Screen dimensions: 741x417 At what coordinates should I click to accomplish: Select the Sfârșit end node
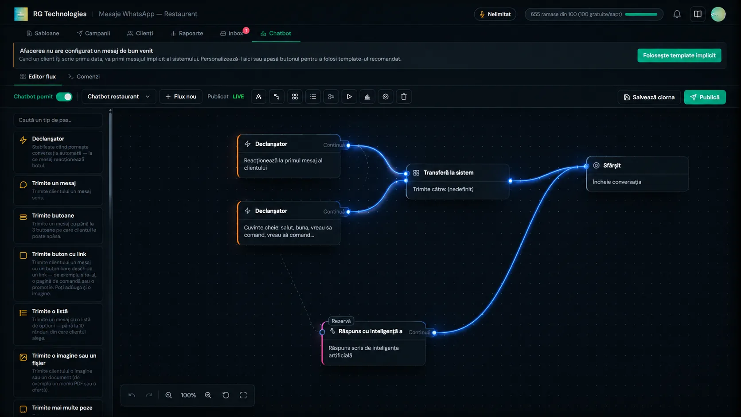pyautogui.click(x=637, y=174)
